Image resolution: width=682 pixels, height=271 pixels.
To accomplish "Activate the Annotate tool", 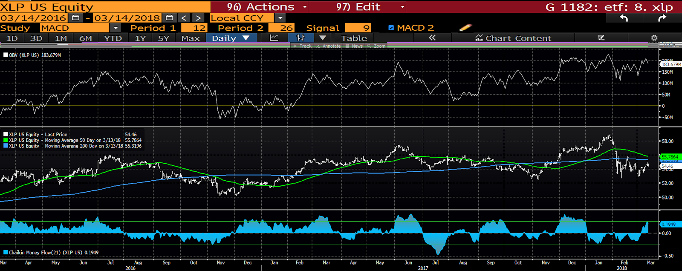I will coord(328,46).
